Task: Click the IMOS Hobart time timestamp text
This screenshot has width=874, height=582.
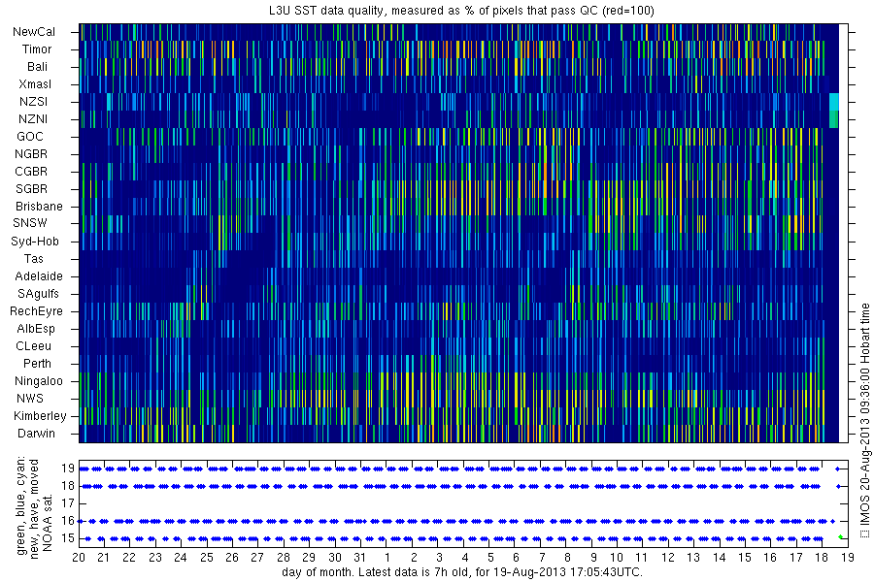Action: point(864,414)
